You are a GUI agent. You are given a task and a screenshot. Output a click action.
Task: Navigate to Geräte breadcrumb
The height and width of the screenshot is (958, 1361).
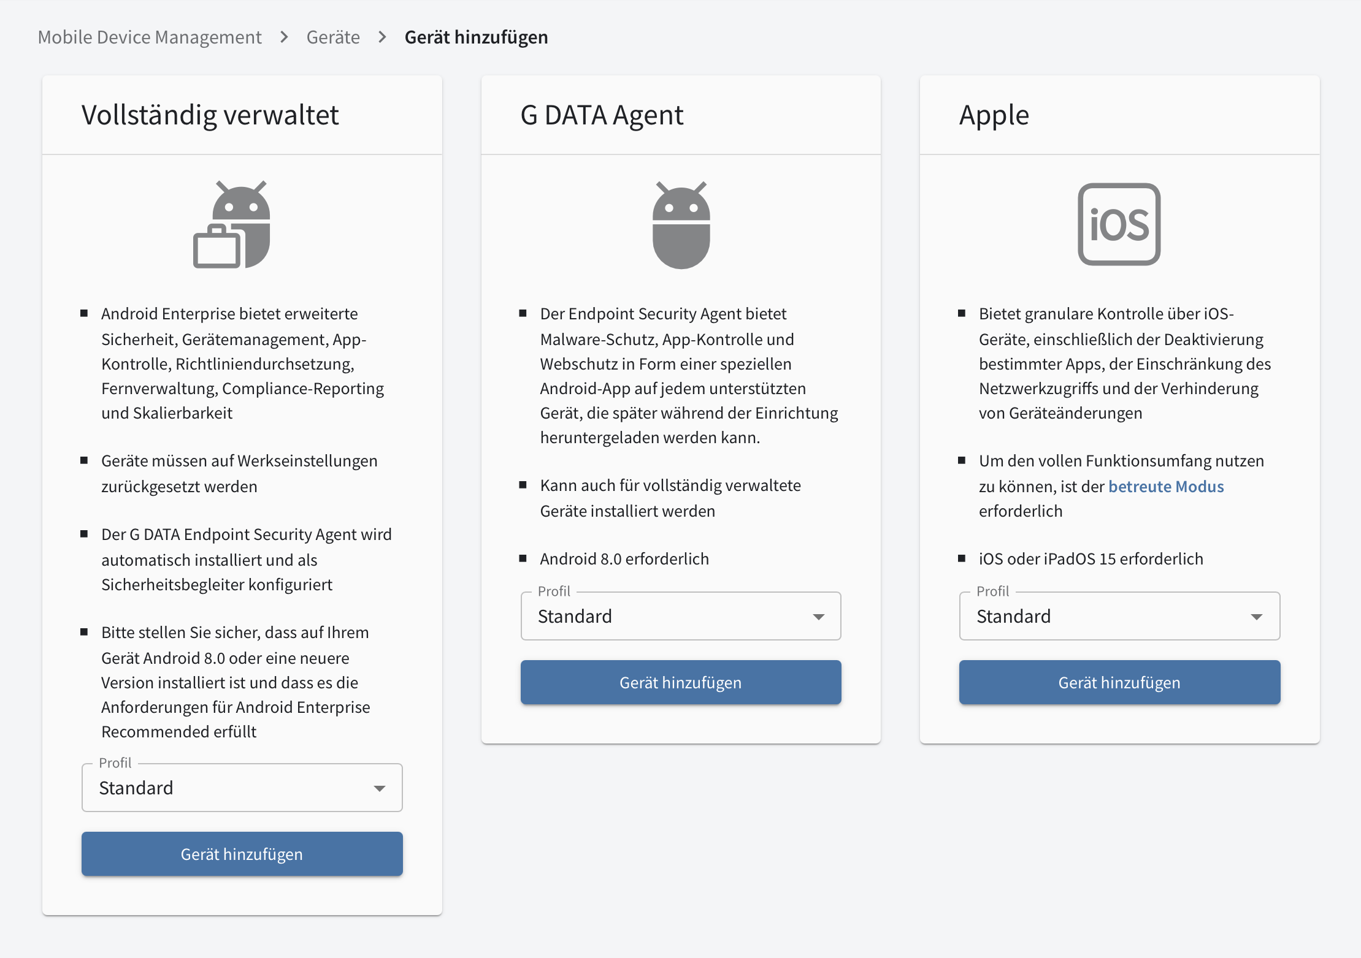333,37
